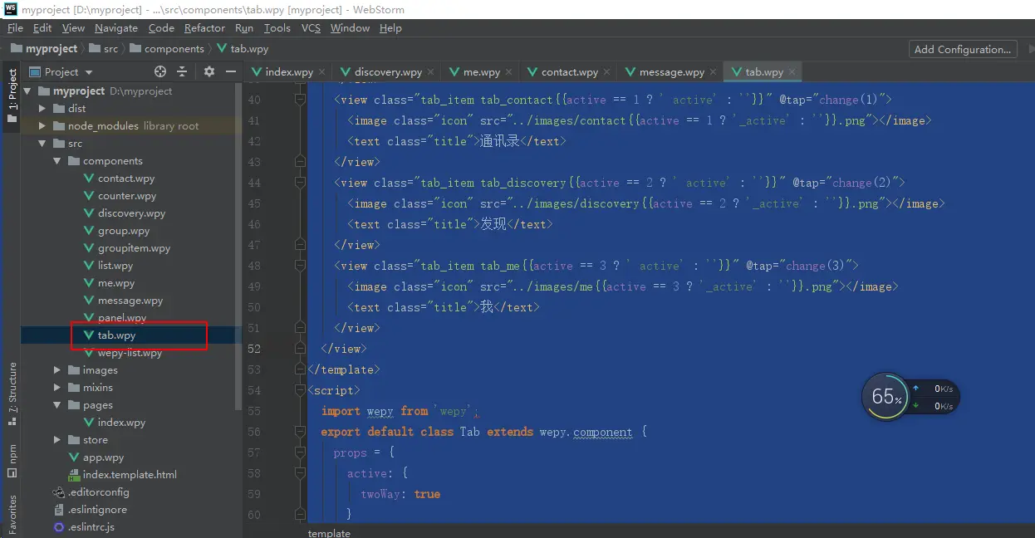Click src breadcrumb in navigation bar

tap(103, 49)
